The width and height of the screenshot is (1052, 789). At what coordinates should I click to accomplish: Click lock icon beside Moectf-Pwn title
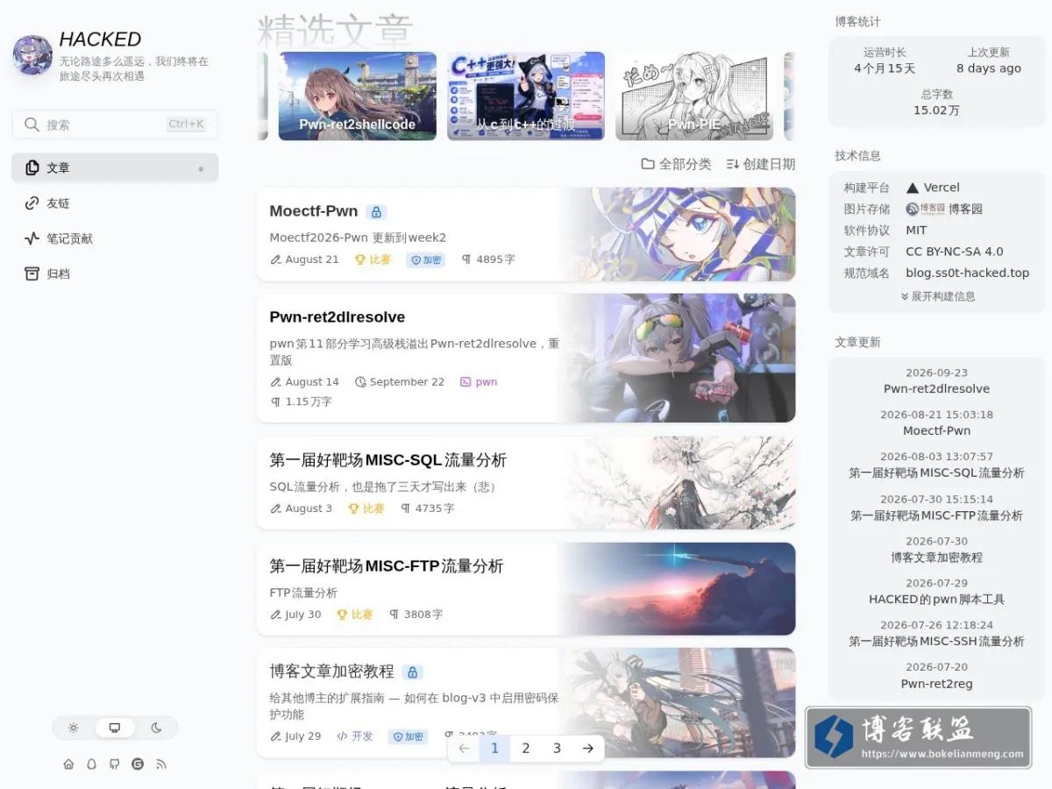(376, 212)
